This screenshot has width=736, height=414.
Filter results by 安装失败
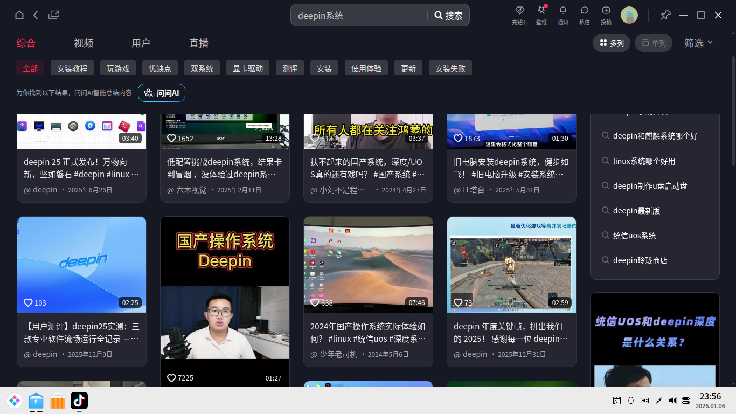[x=450, y=68]
